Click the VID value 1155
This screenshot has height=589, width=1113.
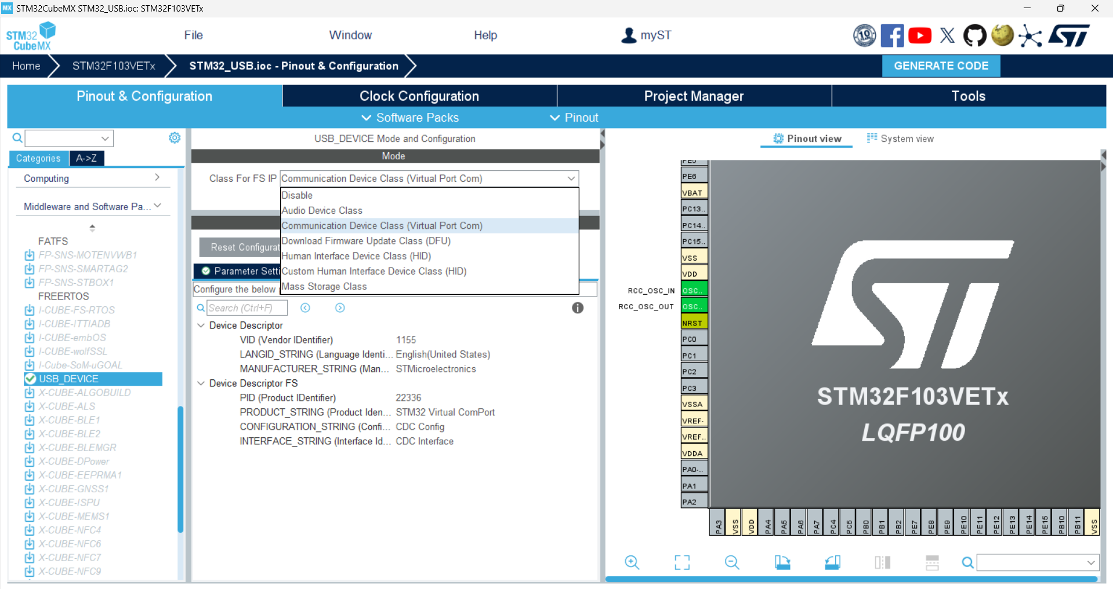click(406, 340)
